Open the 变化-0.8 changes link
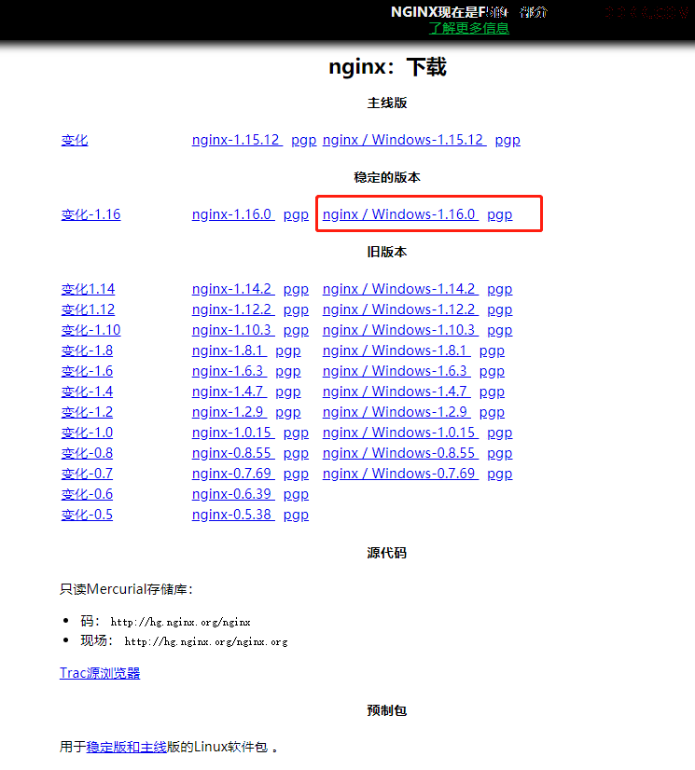Screen dimensions: 695x770 pyautogui.click(x=87, y=454)
